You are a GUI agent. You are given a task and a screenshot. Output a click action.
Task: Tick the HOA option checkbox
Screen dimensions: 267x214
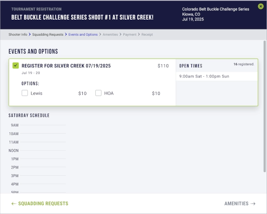click(x=98, y=93)
